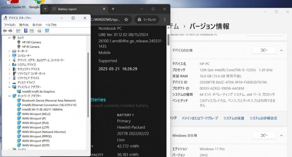
Task: Click the Device Manager title bar icon
Action: tap(5, 18)
